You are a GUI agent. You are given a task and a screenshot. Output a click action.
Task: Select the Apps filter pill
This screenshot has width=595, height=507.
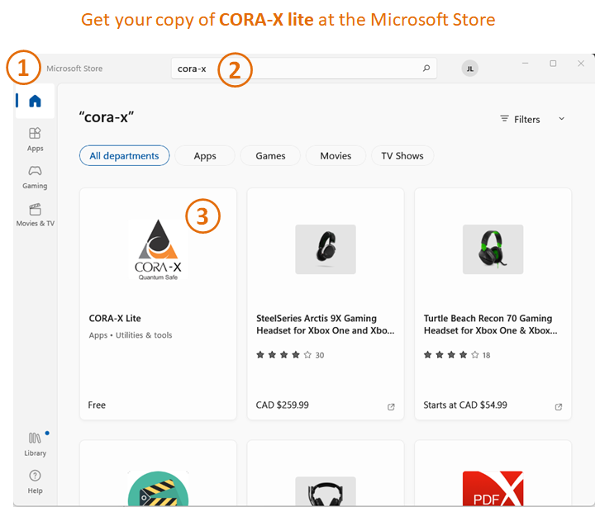coord(205,155)
